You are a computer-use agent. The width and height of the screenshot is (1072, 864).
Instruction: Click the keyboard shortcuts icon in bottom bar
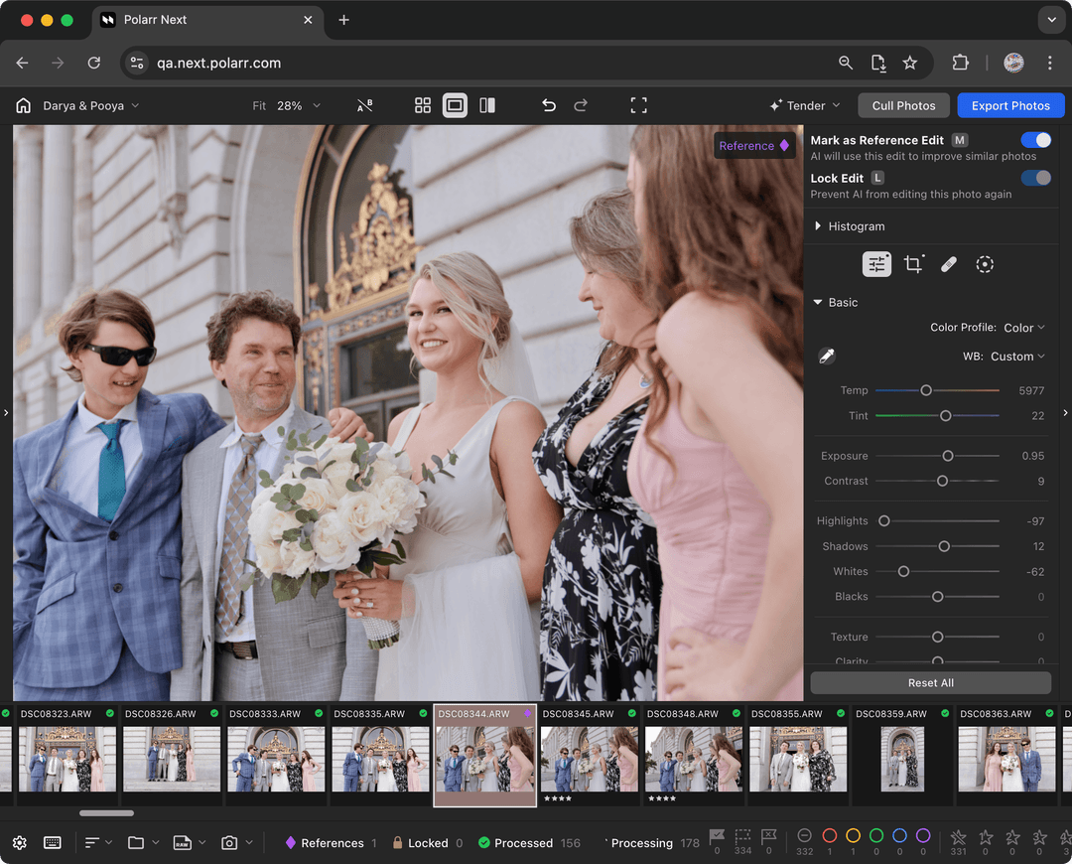[x=52, y=842]
